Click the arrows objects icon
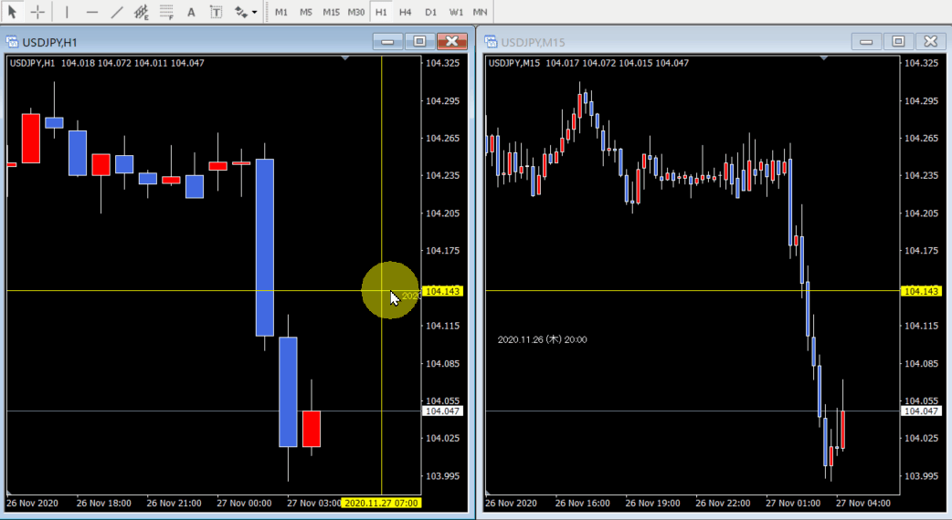Image resolution: width=952 pixels, height=520 pixels. (240, 12)
